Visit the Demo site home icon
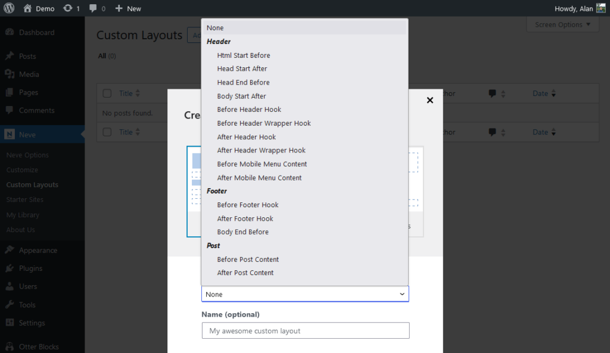This screenshot has height=353, width=610. (x=27, y=8)
